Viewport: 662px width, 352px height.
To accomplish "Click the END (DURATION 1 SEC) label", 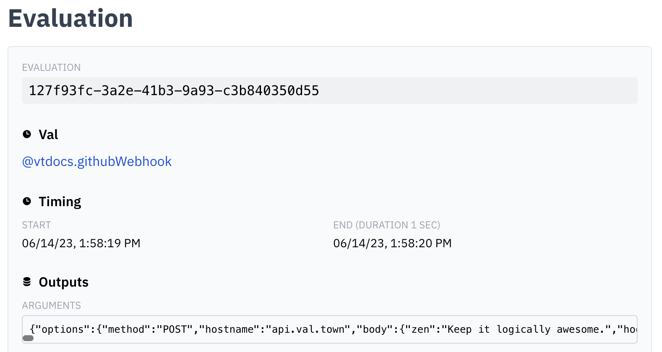I will click(387, 225).
